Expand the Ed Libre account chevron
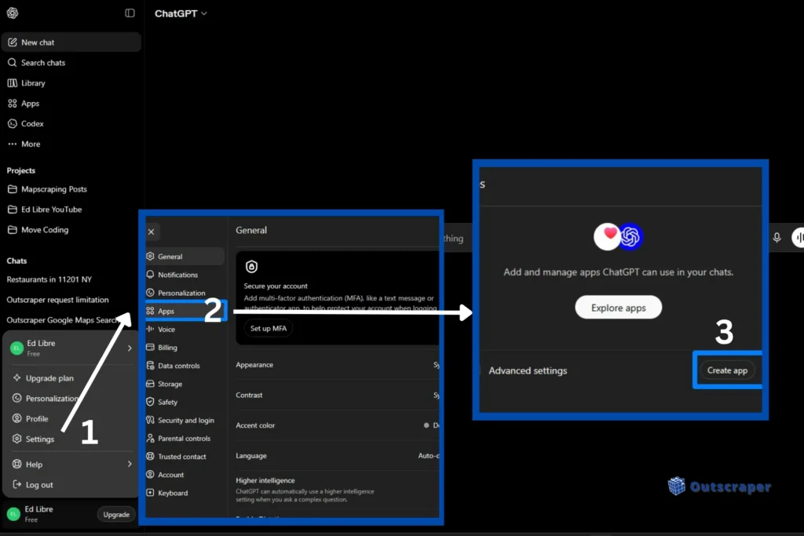The height and width of the screenshot is (536, 804). pos(130,348)
